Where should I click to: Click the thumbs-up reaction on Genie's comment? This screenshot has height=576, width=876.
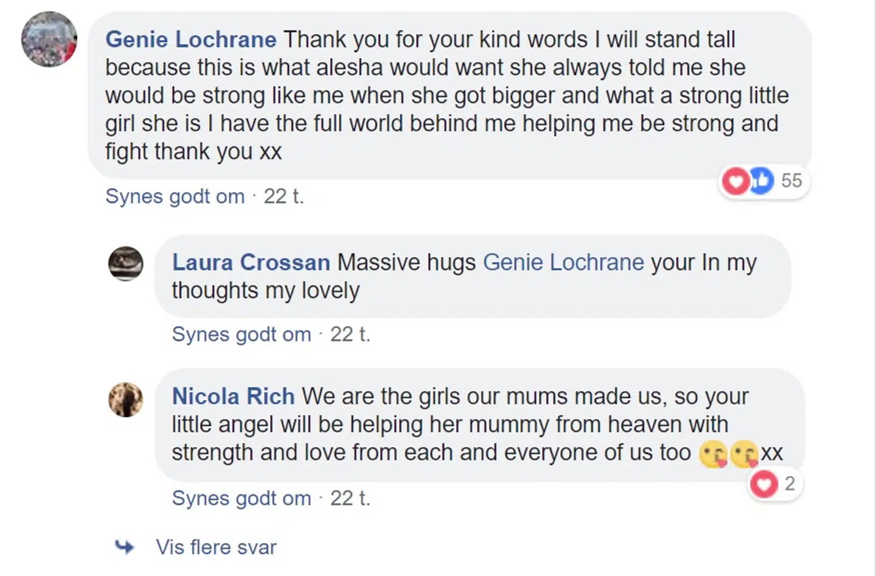761,180
